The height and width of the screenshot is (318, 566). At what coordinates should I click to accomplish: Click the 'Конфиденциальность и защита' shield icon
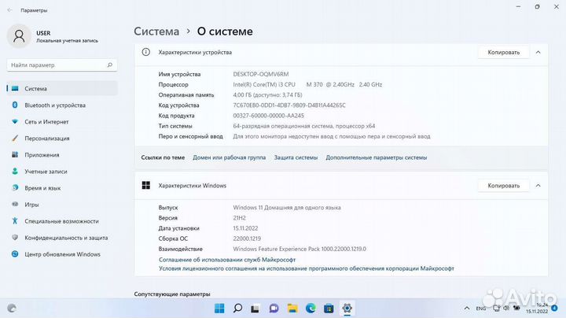coord(15,238)
